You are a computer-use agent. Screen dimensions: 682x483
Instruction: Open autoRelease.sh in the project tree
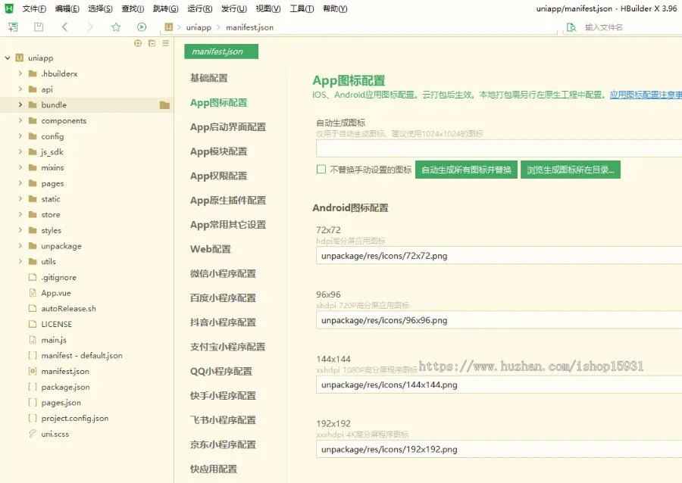click(x=69, y=308)
